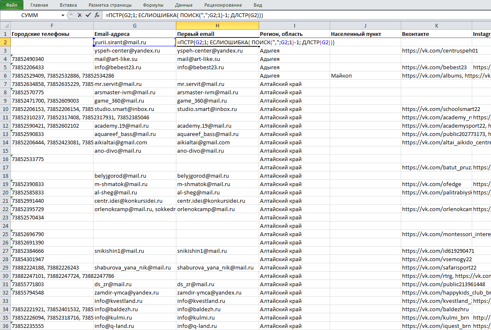Open Рецензирование ribbon tab
The image size is (491, 330).
pos(223,5)
